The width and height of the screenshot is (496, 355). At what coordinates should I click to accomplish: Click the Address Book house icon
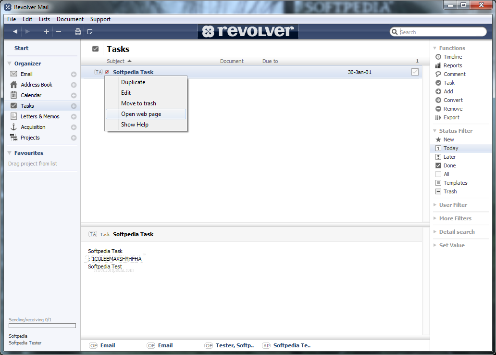[x=13, y=85]
